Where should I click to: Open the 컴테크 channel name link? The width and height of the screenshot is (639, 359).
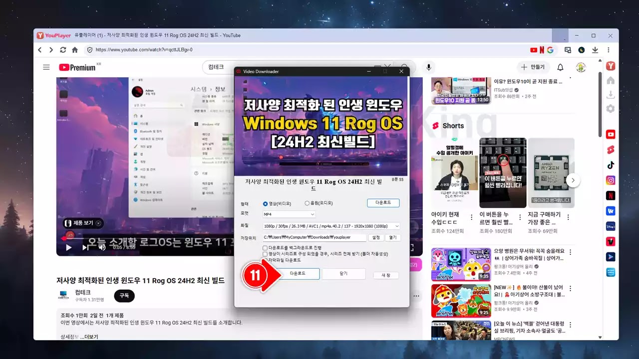tap(83, 292)
